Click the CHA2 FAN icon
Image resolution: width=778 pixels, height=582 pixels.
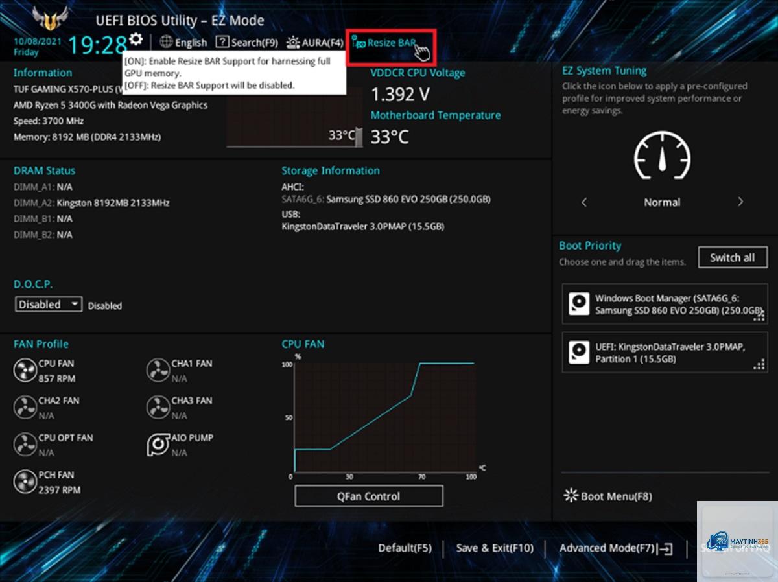coord(25,408)
